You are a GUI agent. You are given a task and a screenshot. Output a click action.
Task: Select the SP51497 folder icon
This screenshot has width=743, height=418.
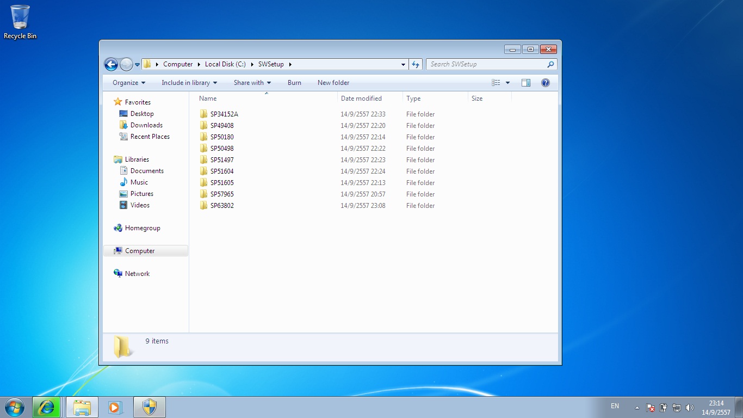(203, 160)
